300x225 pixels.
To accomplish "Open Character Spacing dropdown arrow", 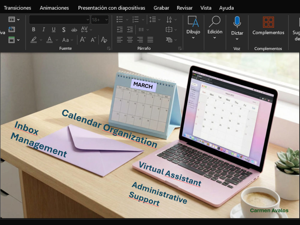I will click(91, 30).
